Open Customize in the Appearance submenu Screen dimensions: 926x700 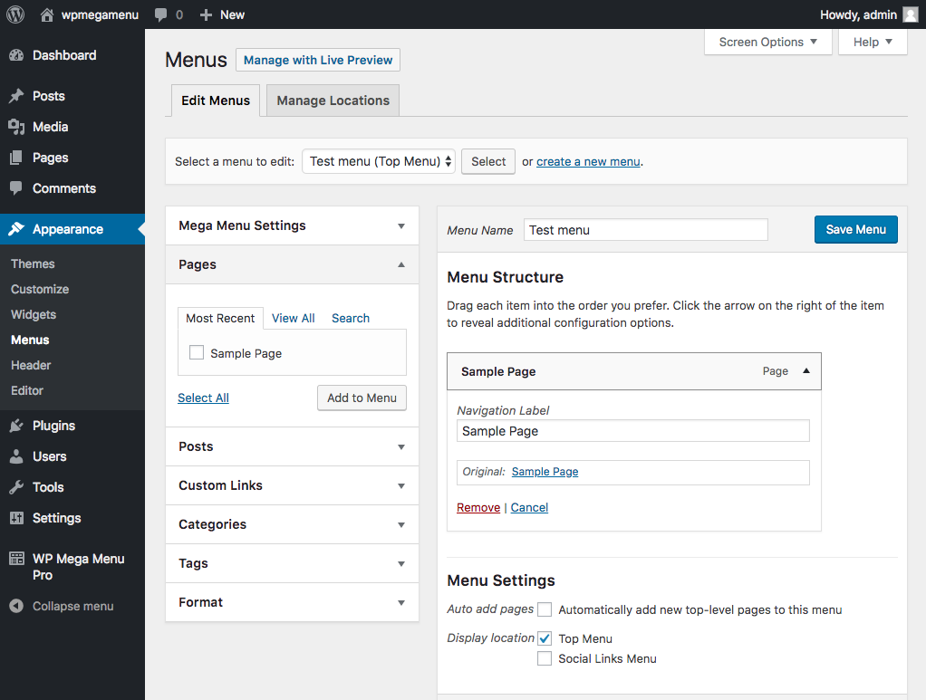40,289
